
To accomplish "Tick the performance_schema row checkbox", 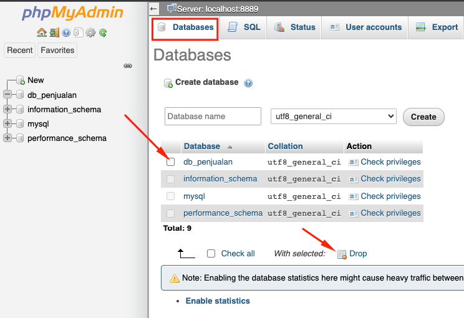I will tap(170, 213).
